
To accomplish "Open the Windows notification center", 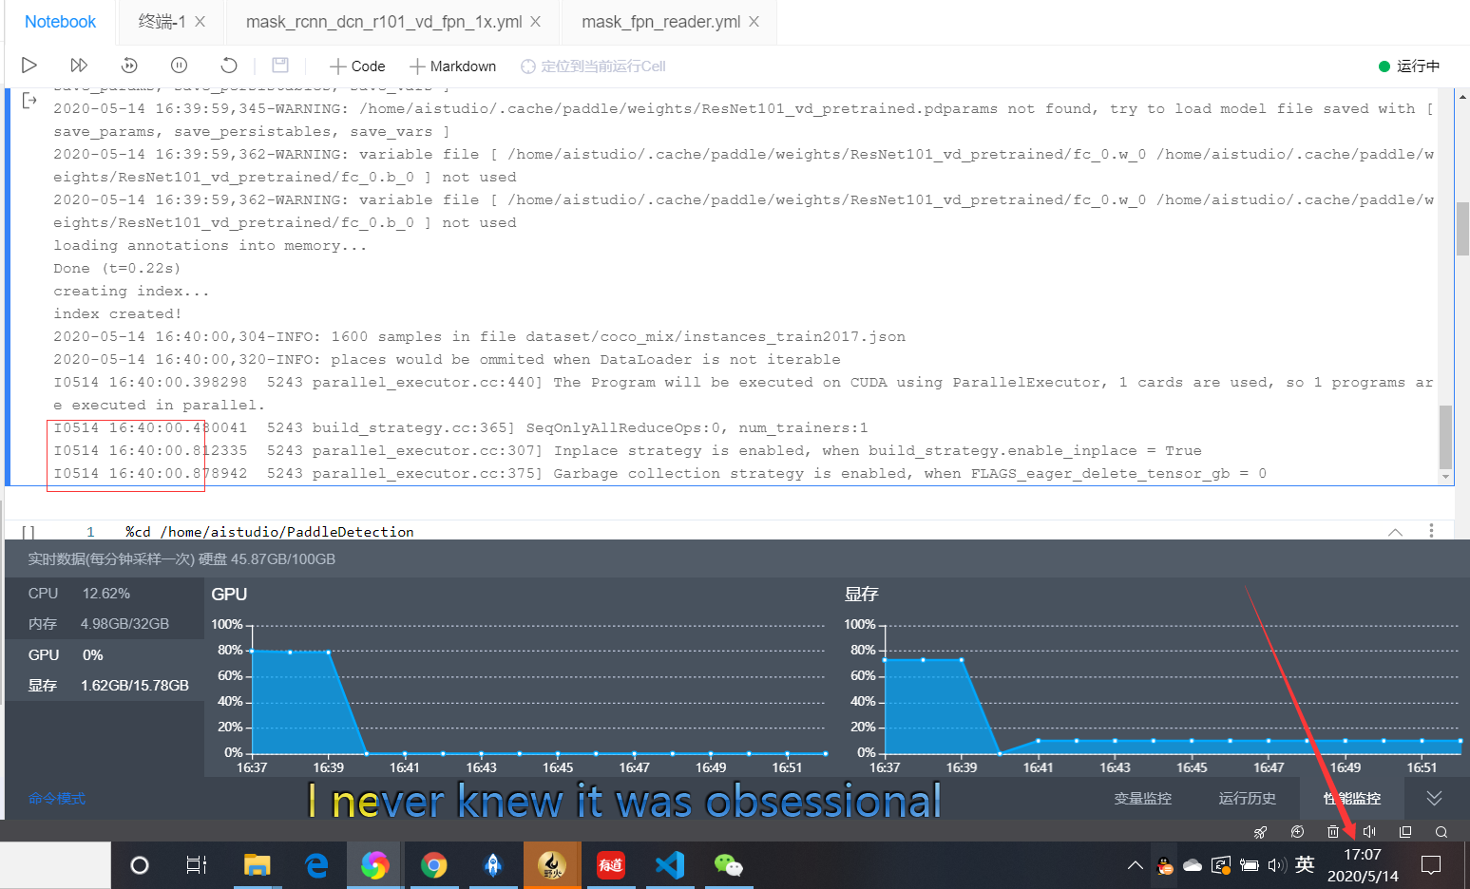I will (1431, 865).
